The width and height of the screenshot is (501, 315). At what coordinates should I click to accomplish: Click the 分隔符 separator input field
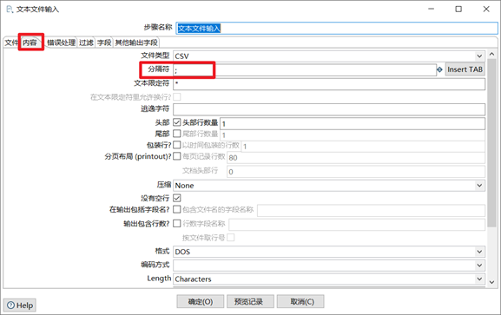coord(305,70)
